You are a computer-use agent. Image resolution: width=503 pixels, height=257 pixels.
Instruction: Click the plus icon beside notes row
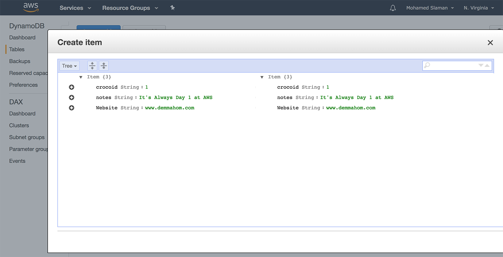pyautogui.click(x=71, y=98)
